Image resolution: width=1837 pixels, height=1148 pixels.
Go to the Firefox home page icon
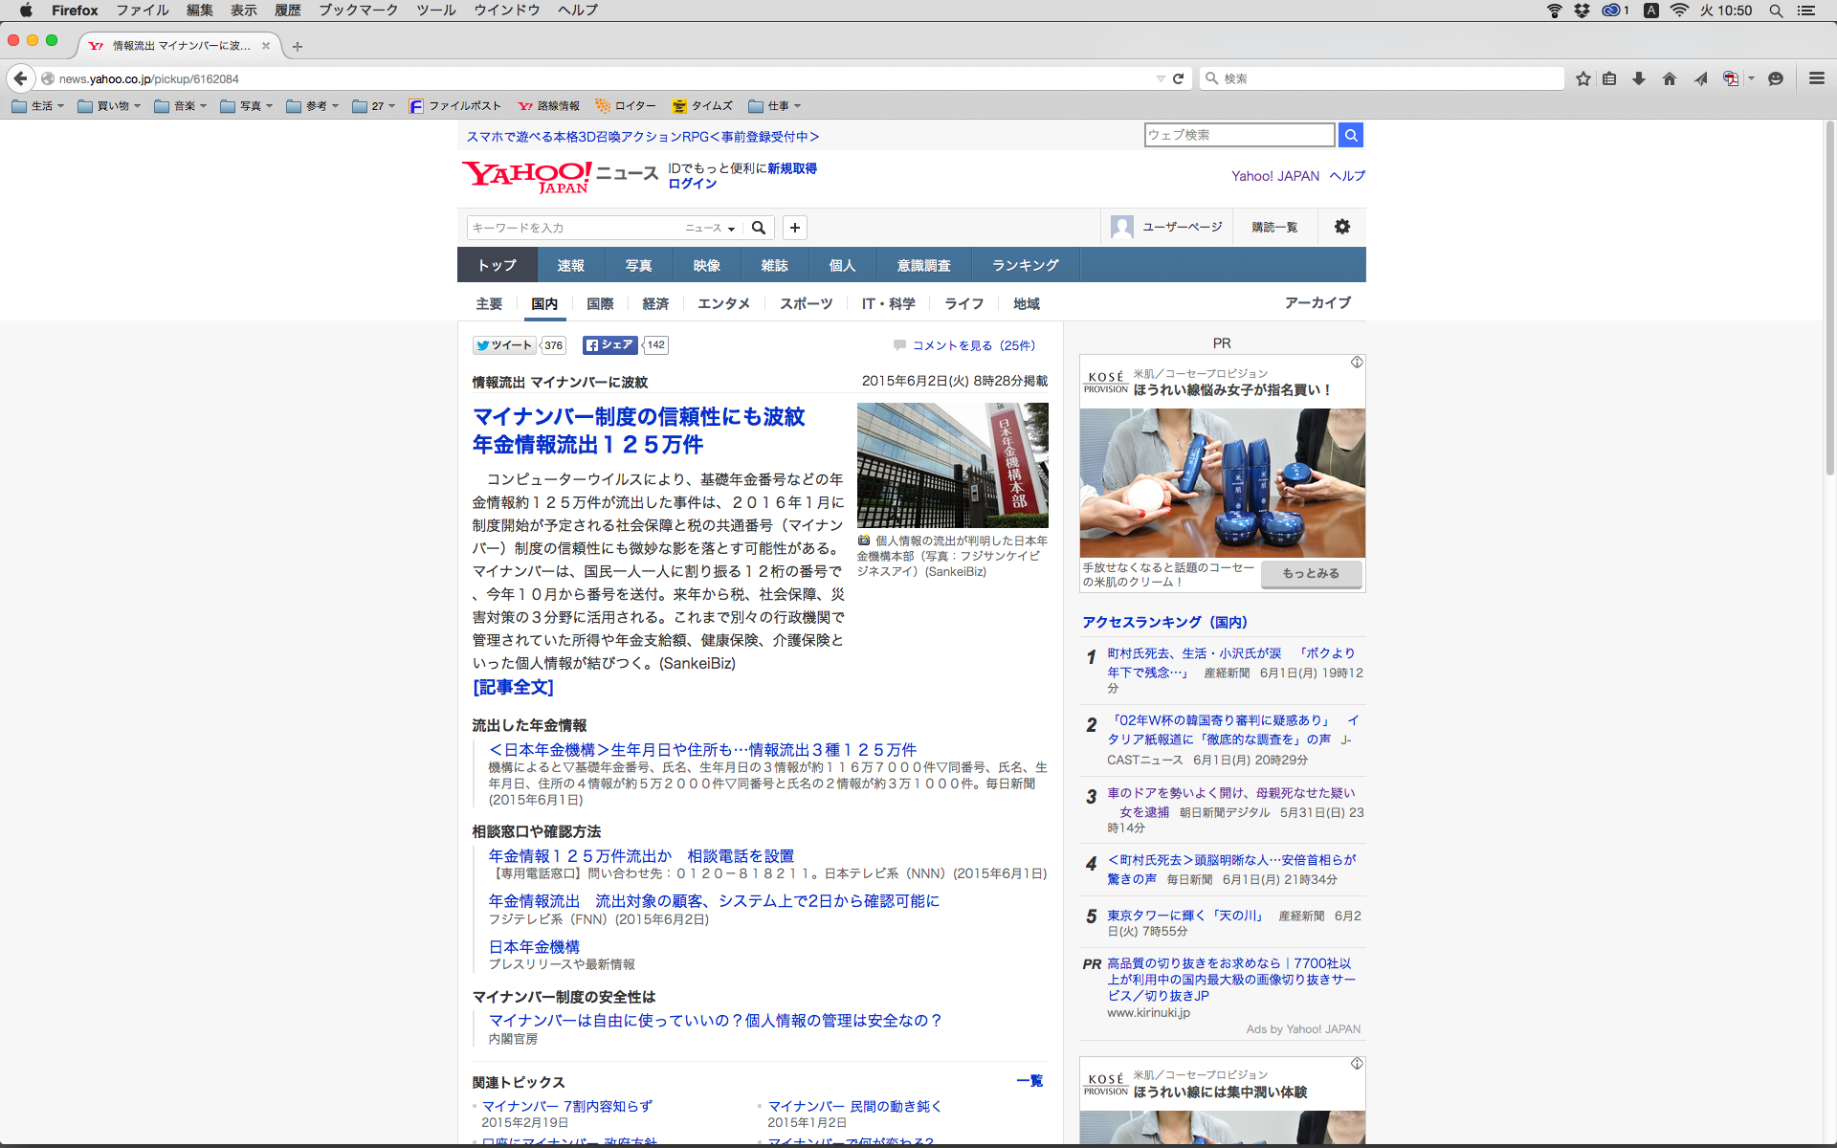point(1670,78)
